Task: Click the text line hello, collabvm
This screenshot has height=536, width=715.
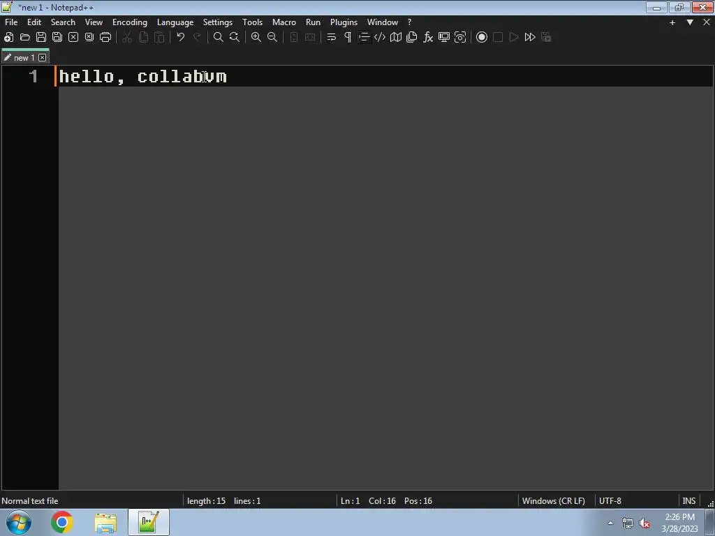Action: (142, 77)
